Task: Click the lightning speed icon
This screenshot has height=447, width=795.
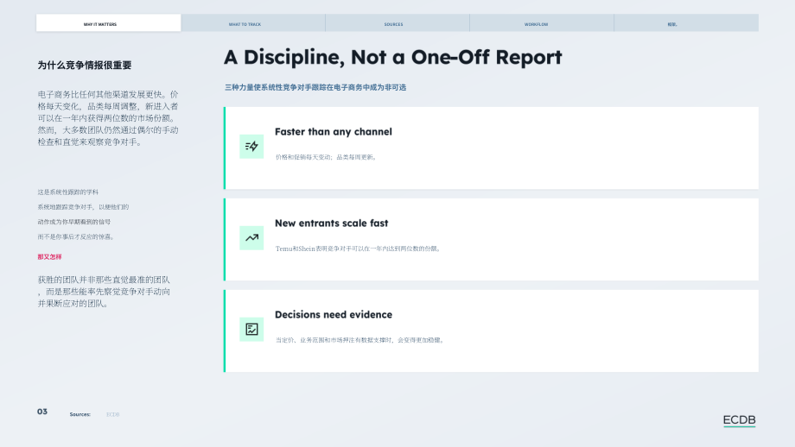Action: 251,147
